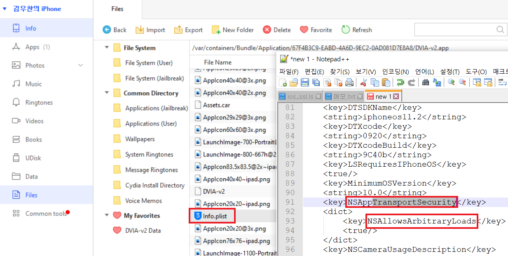Open the Music sidebar section
The height and width of the screenshot is (256, 508).
click(46, 84)
